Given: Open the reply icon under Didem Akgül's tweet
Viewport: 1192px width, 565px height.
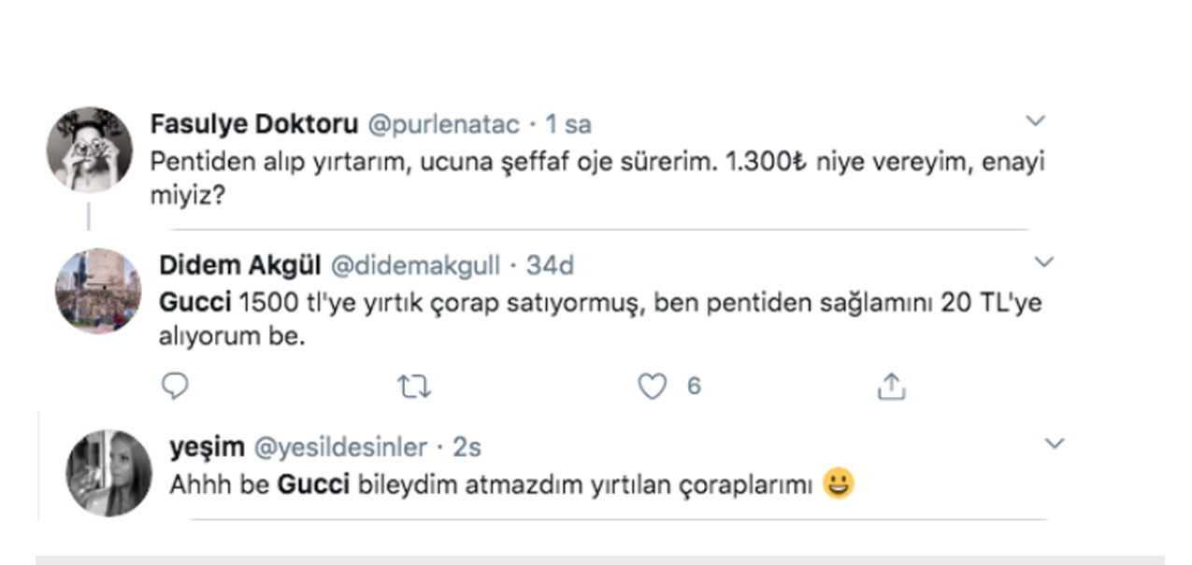Looking at the screenshot, I should tap(174, 386).
